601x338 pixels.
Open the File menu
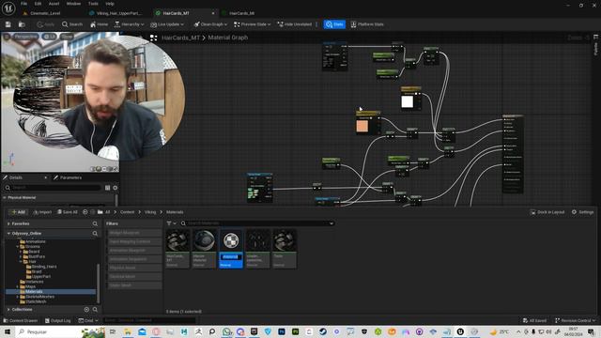[23, 4]
